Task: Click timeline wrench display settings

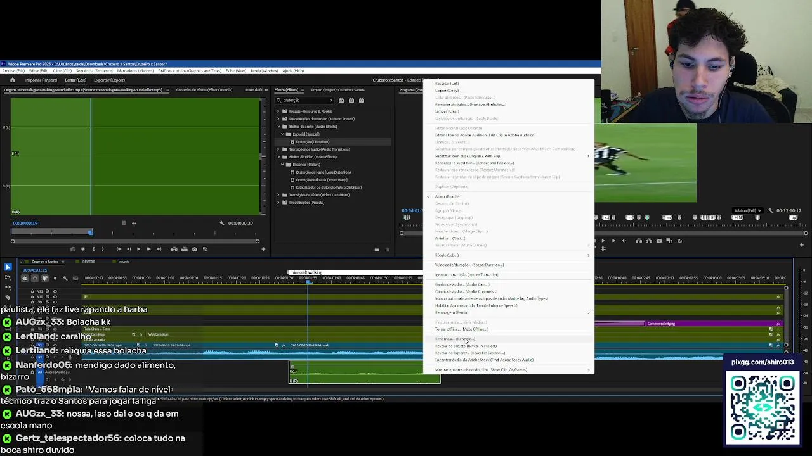Action: [65, 278]
